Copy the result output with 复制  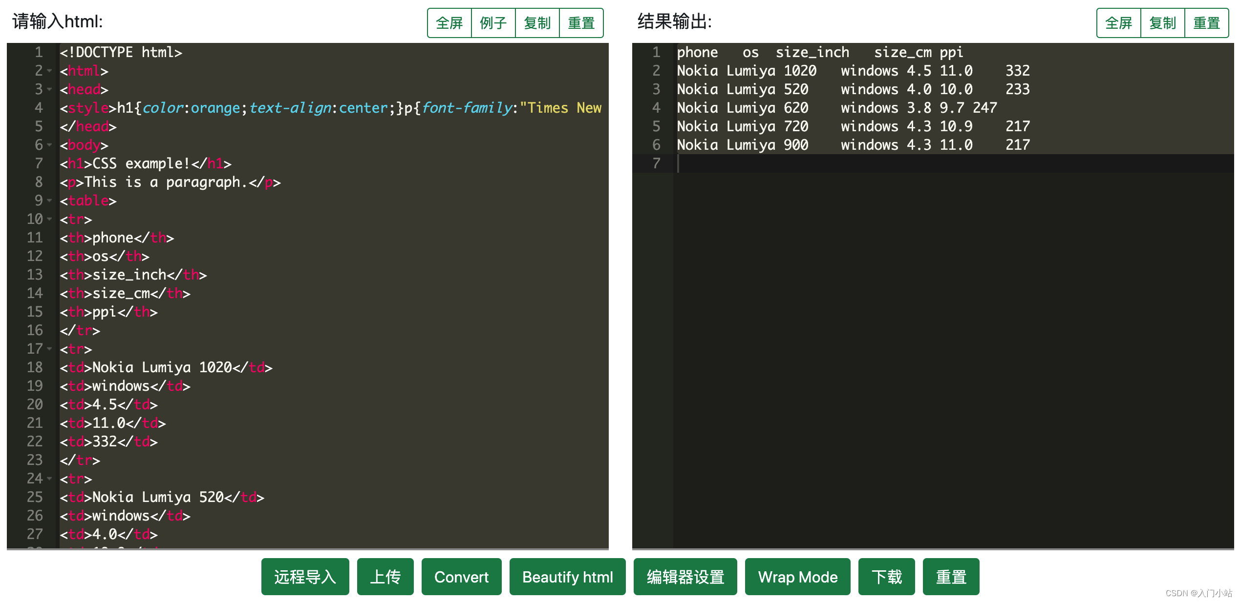coord(1162,23)
